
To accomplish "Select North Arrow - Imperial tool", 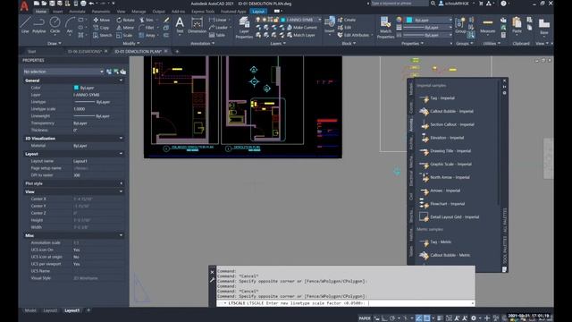I will click(x=445, y=177).
